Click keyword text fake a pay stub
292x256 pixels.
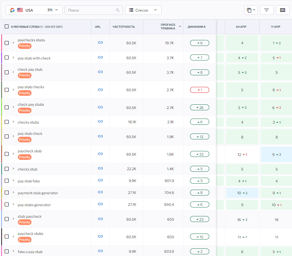[30, 252]
